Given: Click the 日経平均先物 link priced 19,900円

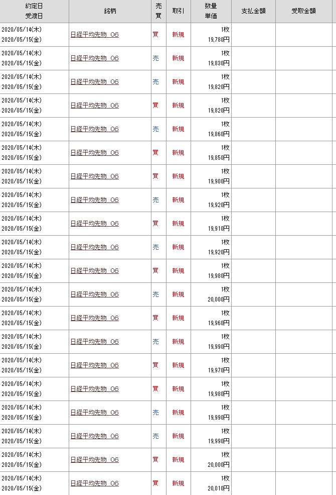Looking at the screenshot, I should tap(94, 176).
